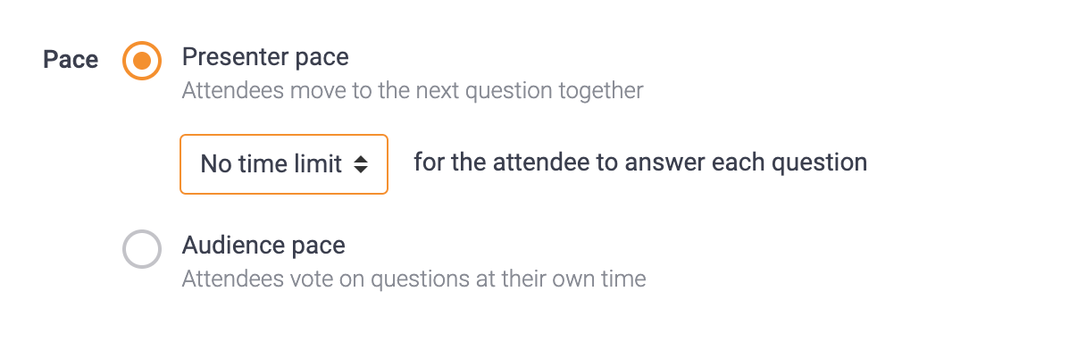
Task: Click the orange filled dot inside Presenter radio
Action: pyautogui.click(x=141, y=61)
